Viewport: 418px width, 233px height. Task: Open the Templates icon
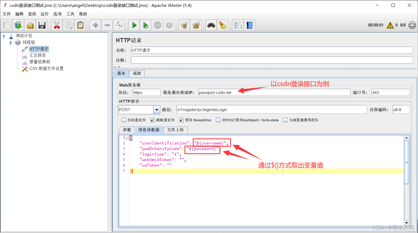coord(18,25)
